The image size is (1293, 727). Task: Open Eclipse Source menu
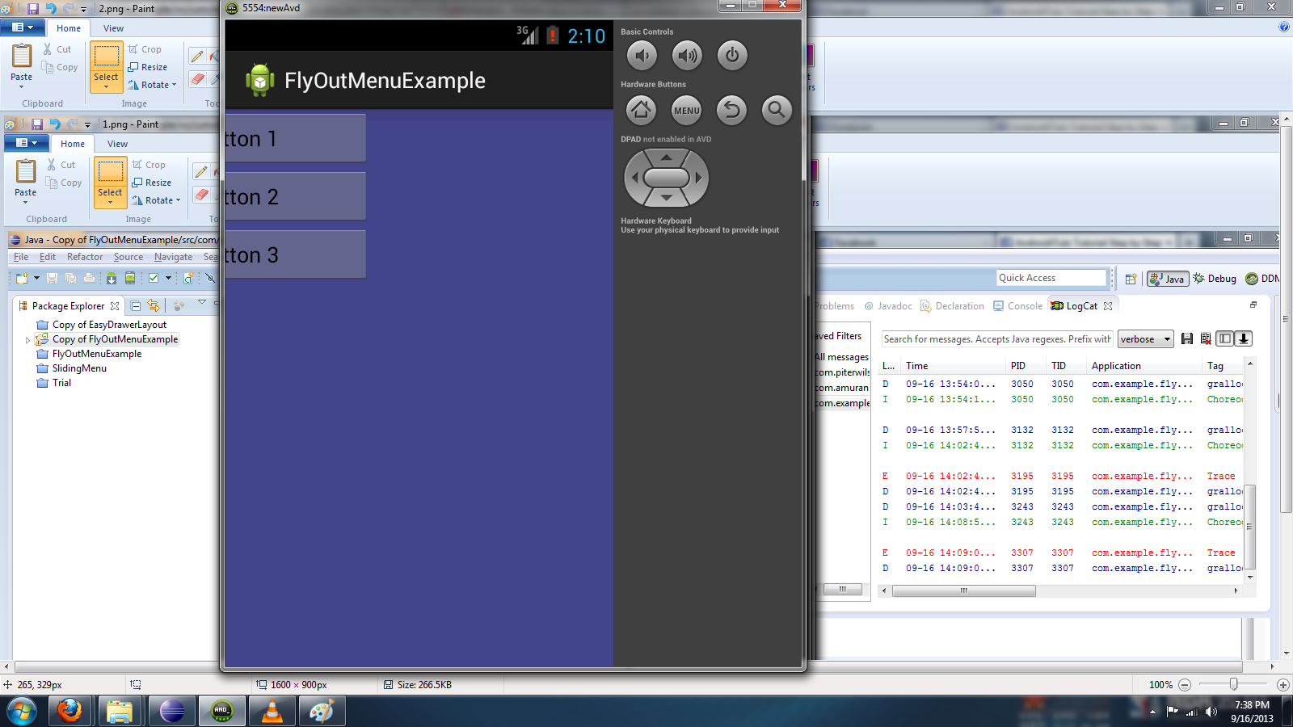click(128, 257)
